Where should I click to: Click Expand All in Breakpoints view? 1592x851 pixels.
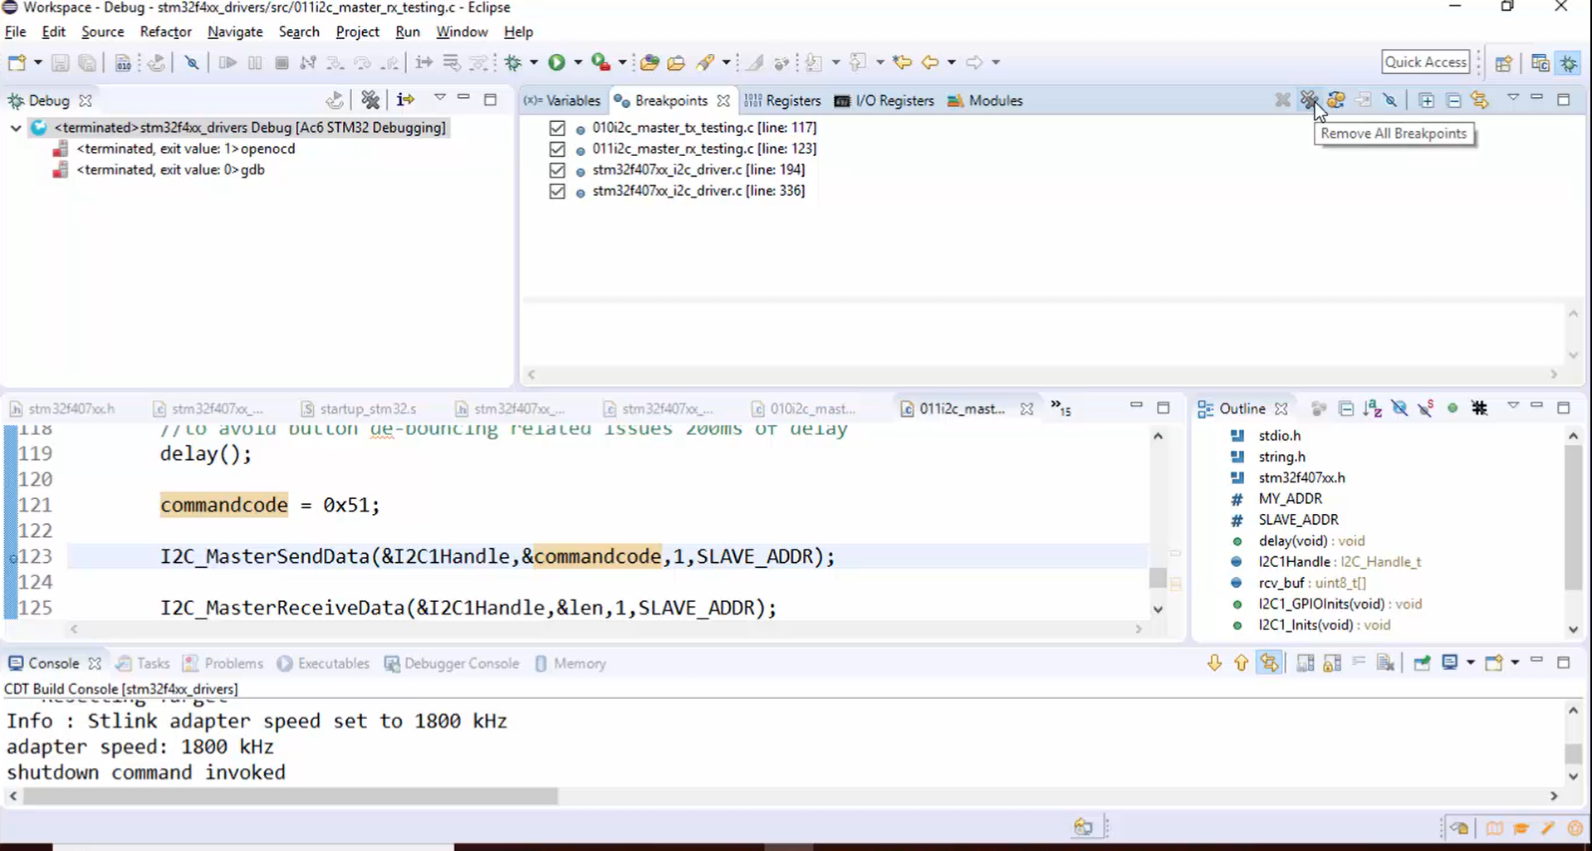[1426, 100]
